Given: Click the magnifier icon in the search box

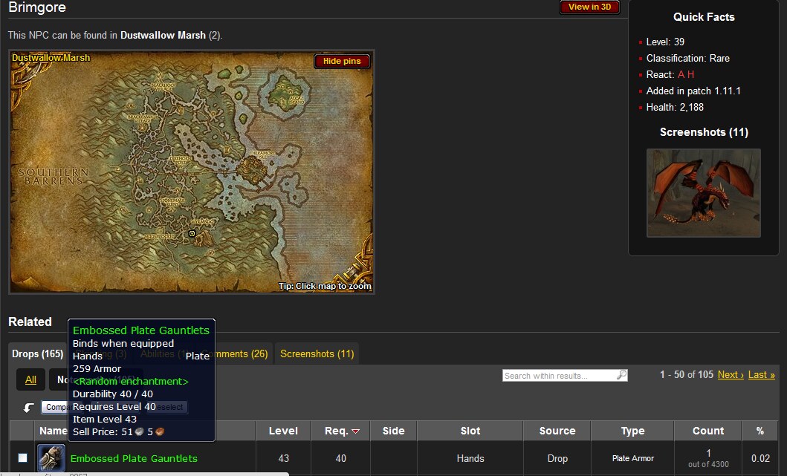Looking at the screenshot, I should click(621, 376).
